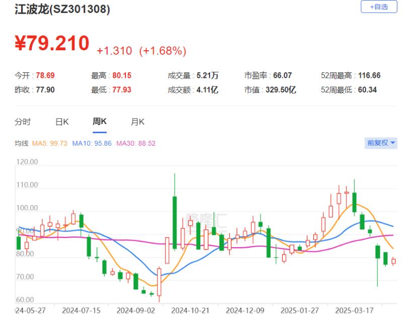Switch to 日K chart tab

pyautogui.click(x=62, y=122)
